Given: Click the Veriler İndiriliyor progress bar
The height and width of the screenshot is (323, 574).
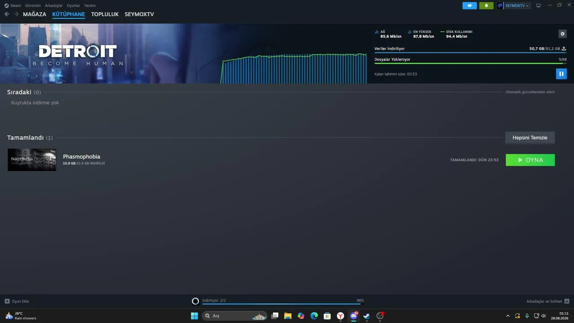Looking at the screenshot, I should [x=470, y=53].
